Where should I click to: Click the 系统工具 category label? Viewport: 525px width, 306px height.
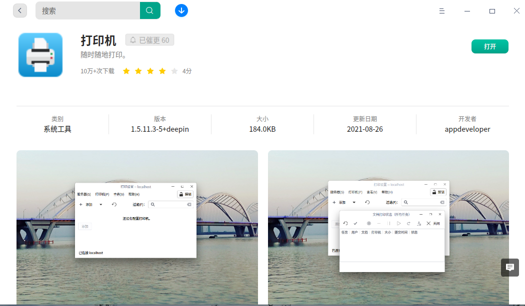click(x=57, y=129)
